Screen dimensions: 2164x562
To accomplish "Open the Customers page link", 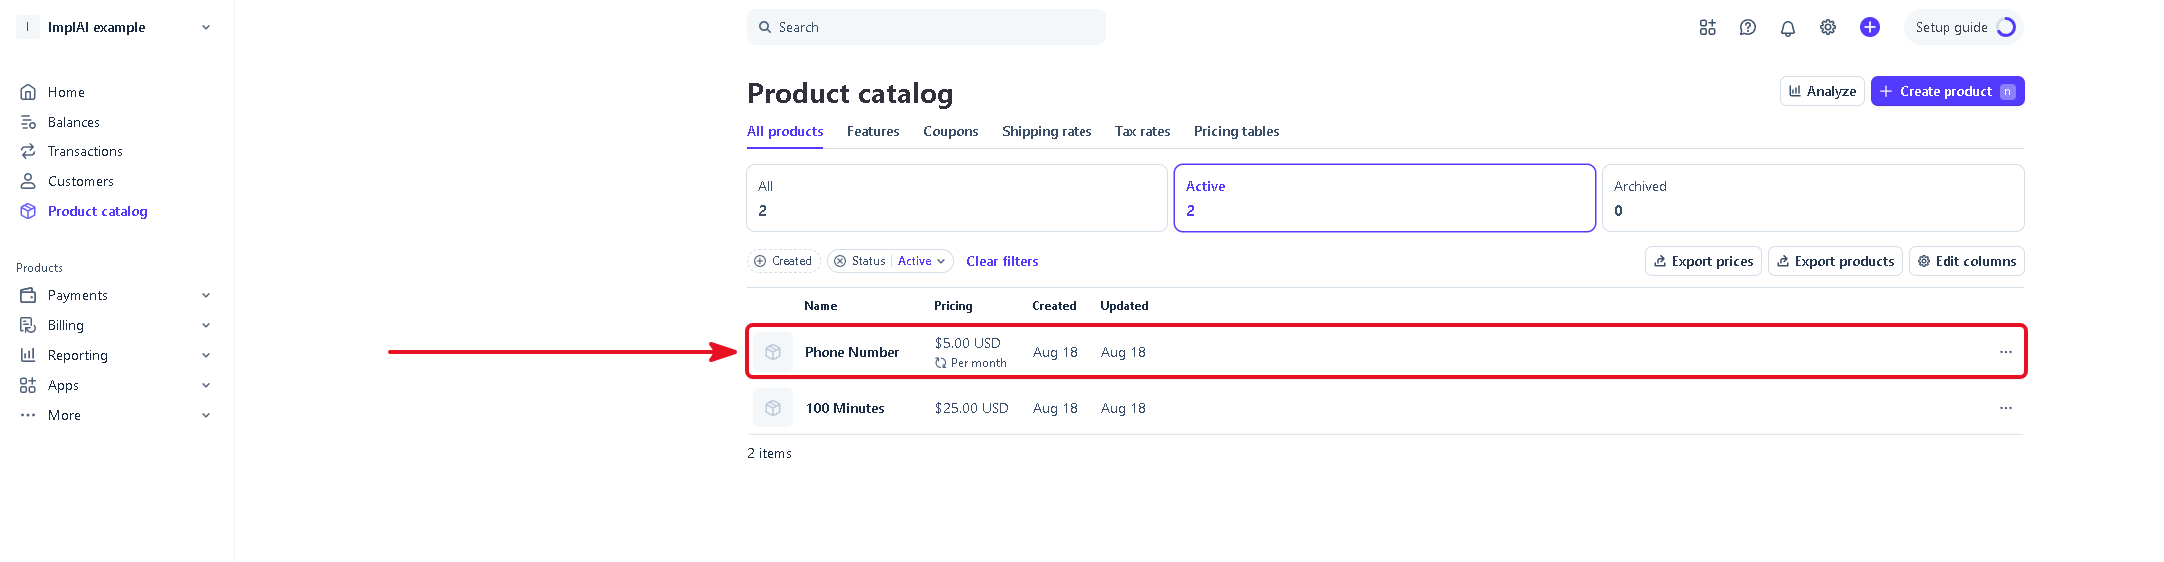I will point(81,181).
